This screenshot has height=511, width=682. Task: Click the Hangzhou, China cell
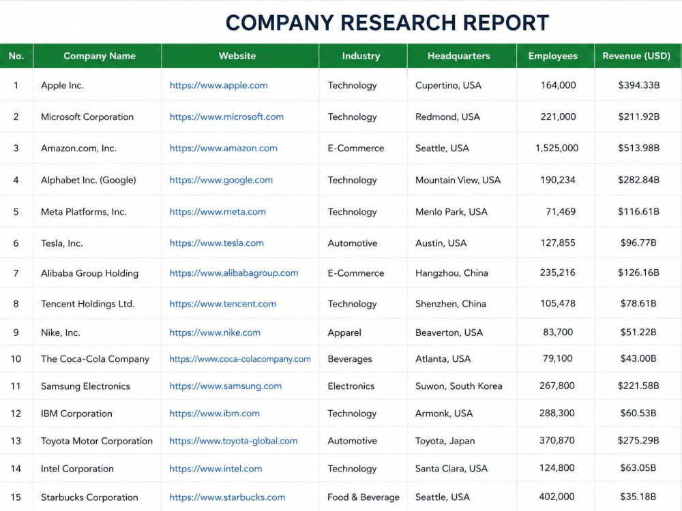pos(462,273)
